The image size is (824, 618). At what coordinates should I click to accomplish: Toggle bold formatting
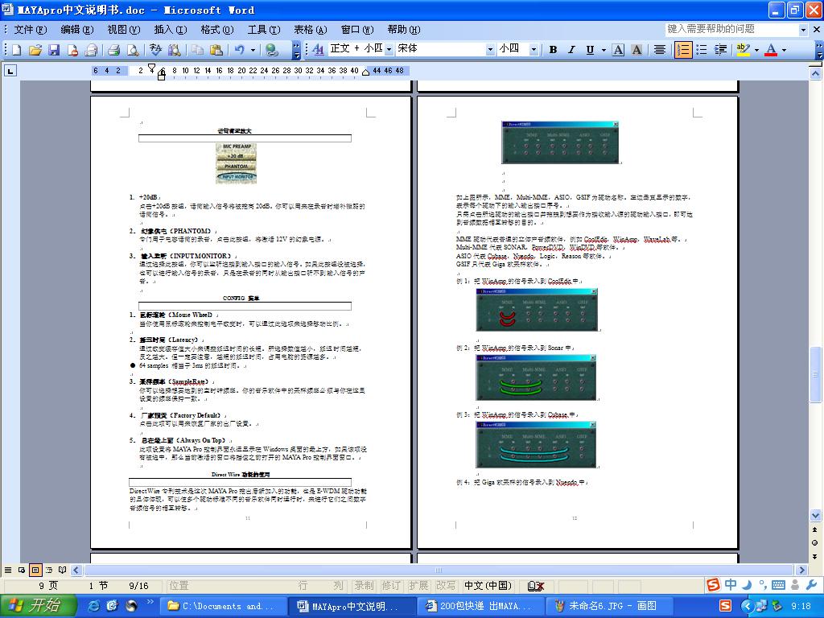coord(553,50)
